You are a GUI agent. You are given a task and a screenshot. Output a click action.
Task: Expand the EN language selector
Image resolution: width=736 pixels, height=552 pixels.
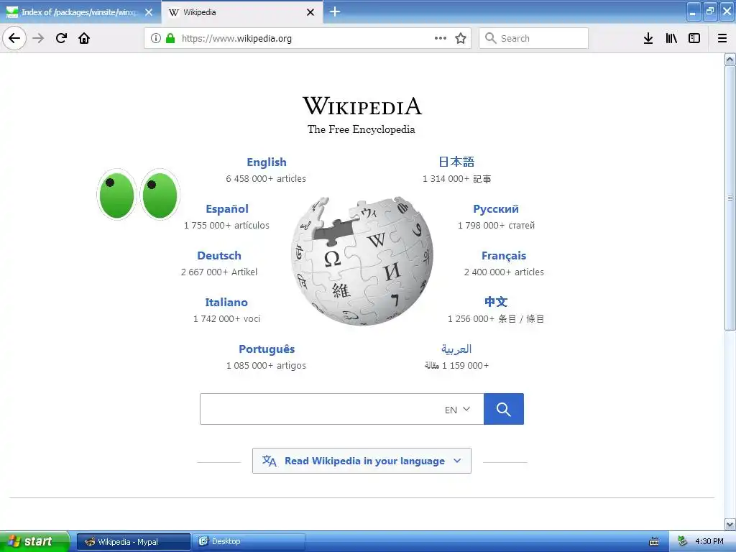point(458,410)
